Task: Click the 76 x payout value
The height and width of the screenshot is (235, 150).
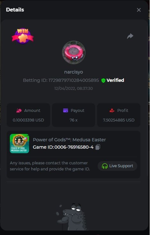Action: [x=74, y=120]
